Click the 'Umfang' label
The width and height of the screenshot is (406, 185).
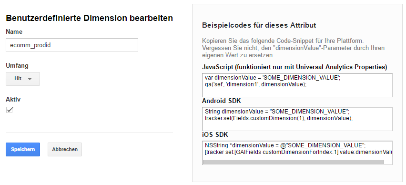[17, 66]
